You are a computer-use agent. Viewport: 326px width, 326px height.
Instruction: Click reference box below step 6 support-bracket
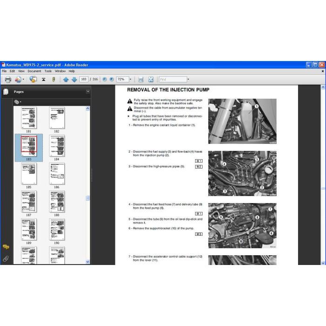pos(199,234)
